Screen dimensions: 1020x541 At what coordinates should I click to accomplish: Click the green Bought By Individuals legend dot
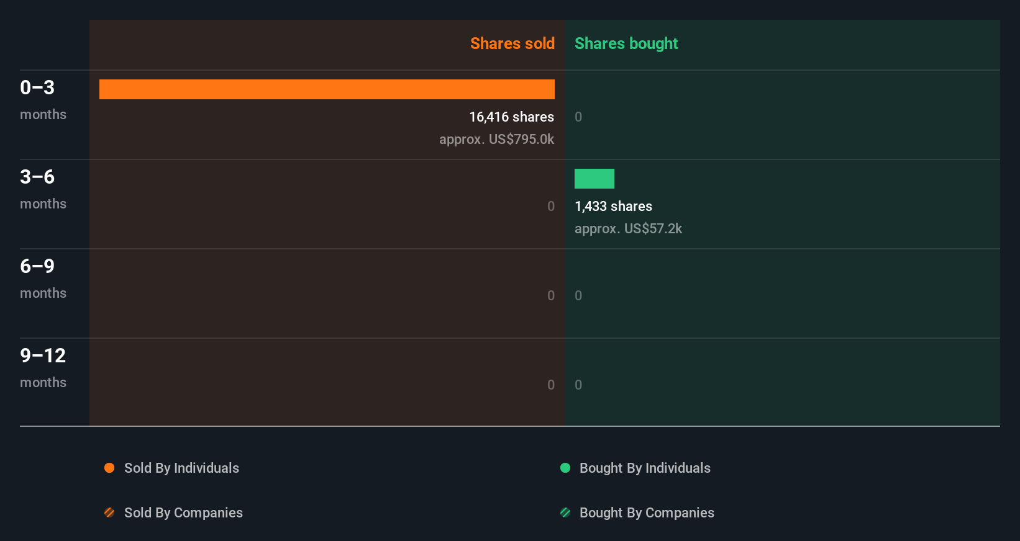pos(565,468)
